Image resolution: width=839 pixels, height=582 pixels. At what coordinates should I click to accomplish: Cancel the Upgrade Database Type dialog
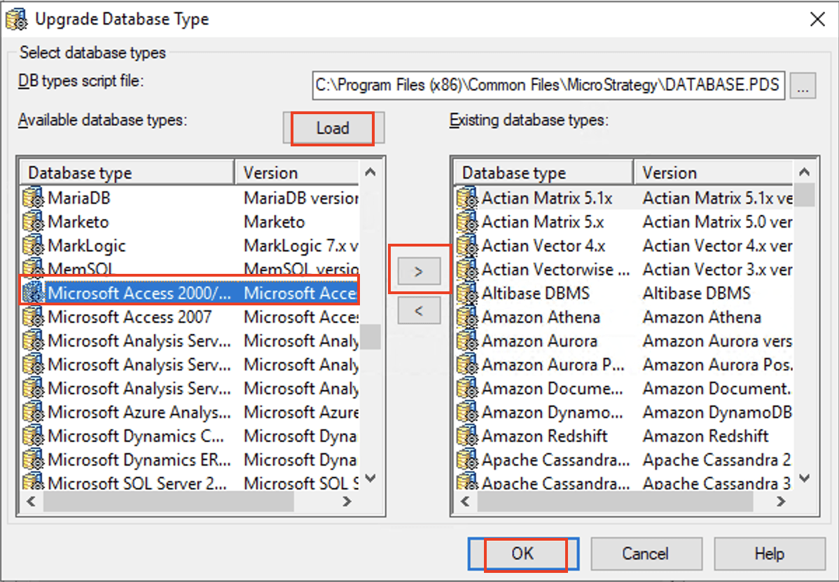[x=645, y=554]
